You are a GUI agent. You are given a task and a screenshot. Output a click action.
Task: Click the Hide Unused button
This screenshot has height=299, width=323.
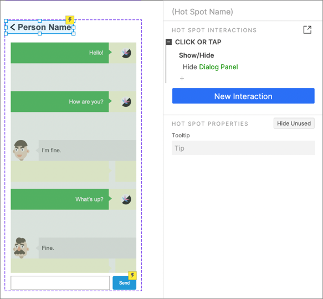click(x=294, y=123)
